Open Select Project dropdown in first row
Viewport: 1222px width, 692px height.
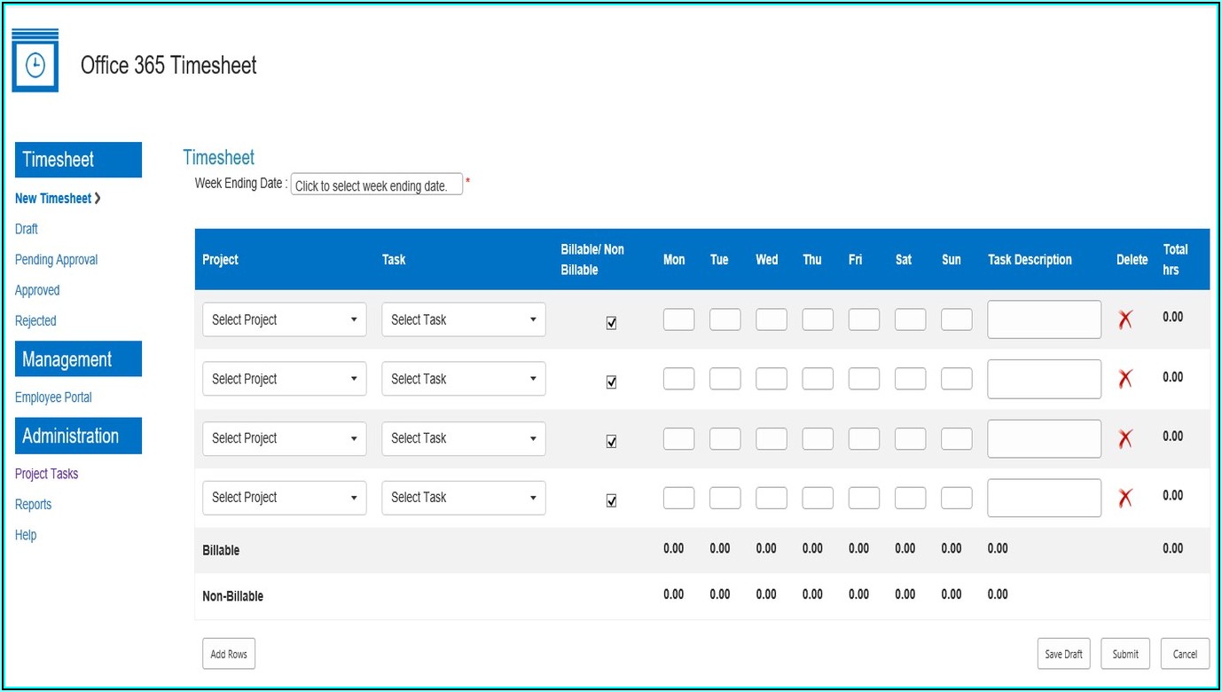[x=284, y=320]
